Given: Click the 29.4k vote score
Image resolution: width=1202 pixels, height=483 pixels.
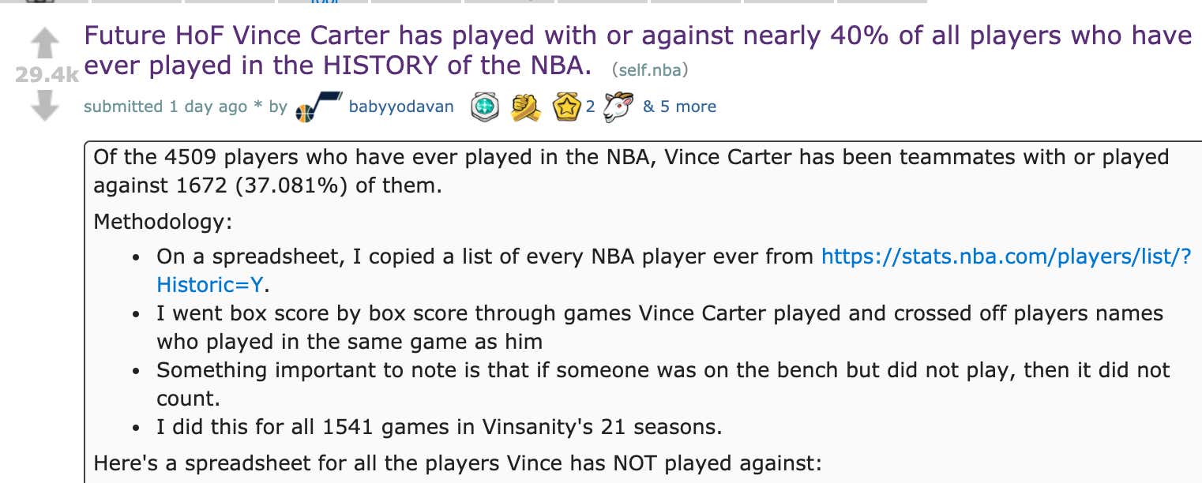Looking at the screenshot, I should click(x=46, y=75).
